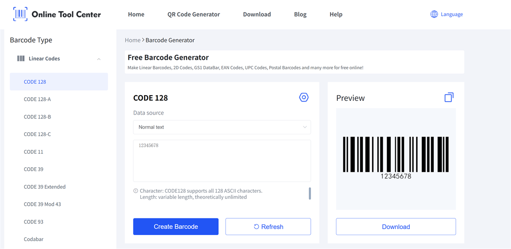Open the QR Code Generator menu
Viewport: 511px width, 249px height.
(194, 14)
